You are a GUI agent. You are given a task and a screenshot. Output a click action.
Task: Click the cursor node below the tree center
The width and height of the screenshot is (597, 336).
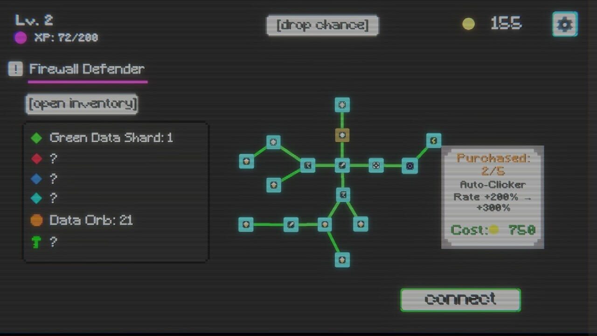[342, 195]
